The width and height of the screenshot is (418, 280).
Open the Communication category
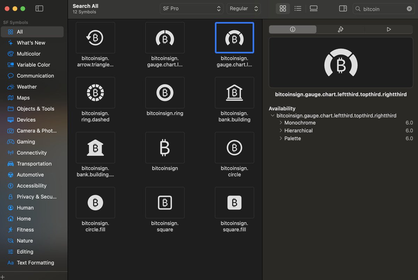click(32, 76)
